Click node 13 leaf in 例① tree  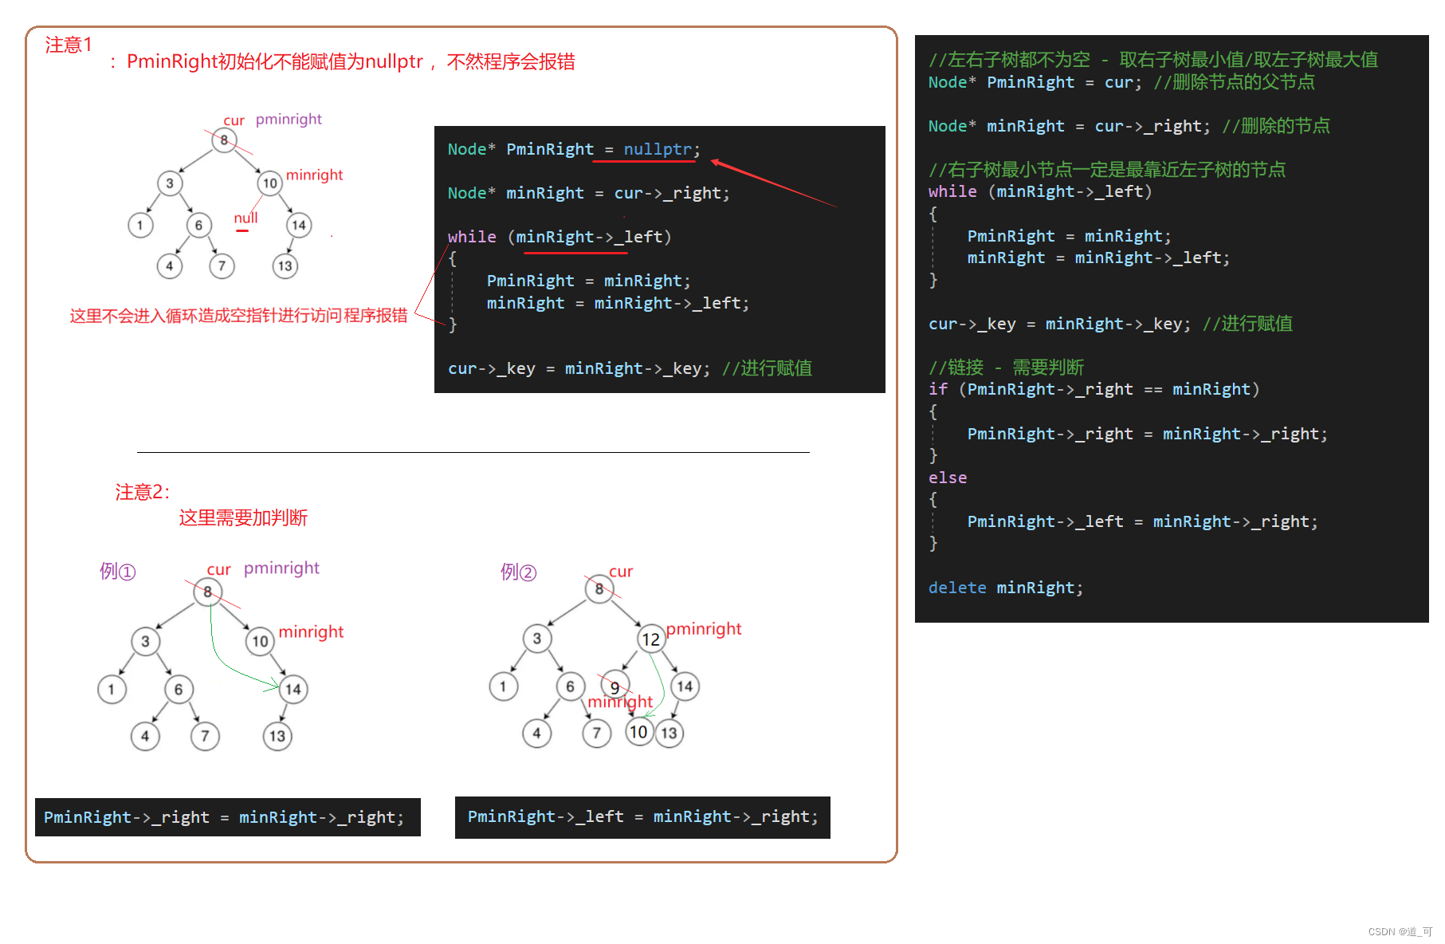[277, 737]
